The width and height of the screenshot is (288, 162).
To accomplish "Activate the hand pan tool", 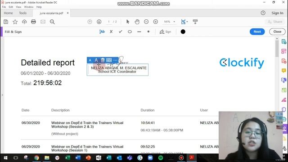I will pos(137,22).
